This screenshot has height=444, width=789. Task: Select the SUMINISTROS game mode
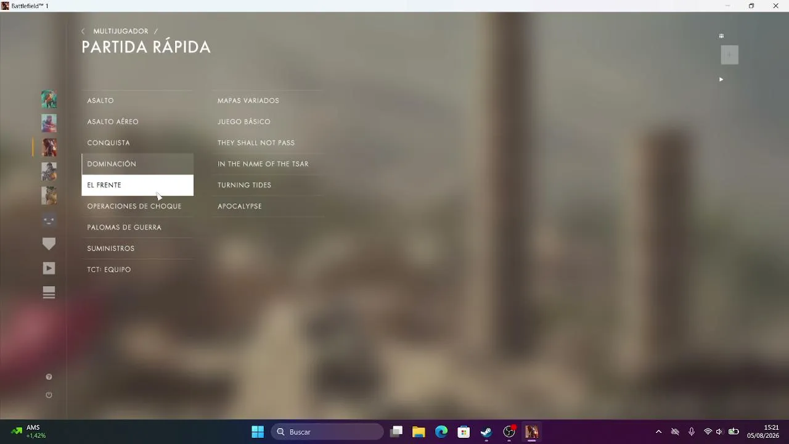[x=137, y=249]
